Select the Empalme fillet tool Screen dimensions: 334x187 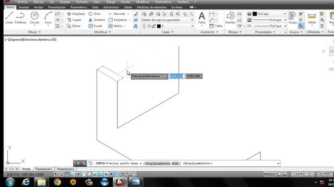[x=117, y=20]
